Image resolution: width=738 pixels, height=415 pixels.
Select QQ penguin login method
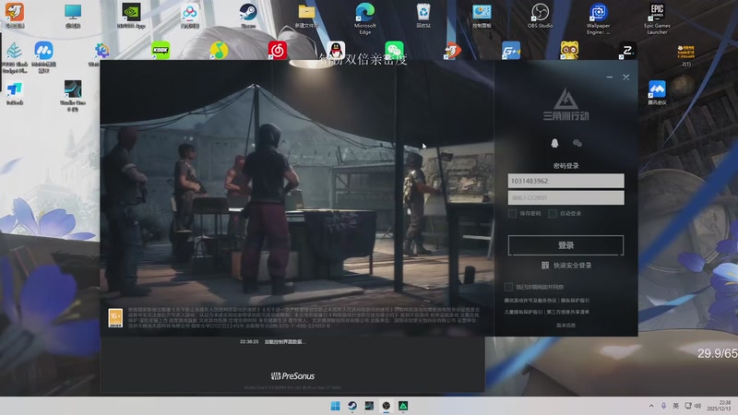click(x=554, y=143)
